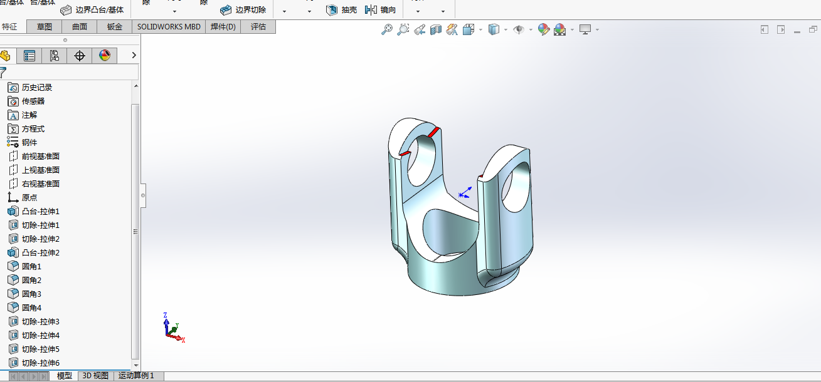Screen dimensions: 821x382
Task: Click the 边界切除 button
Action: pyautogui.click(x=243, y=10)
